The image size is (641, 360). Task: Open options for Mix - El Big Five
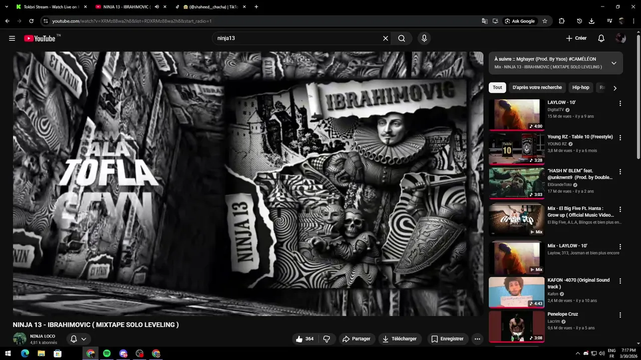[x=620, y=209]
